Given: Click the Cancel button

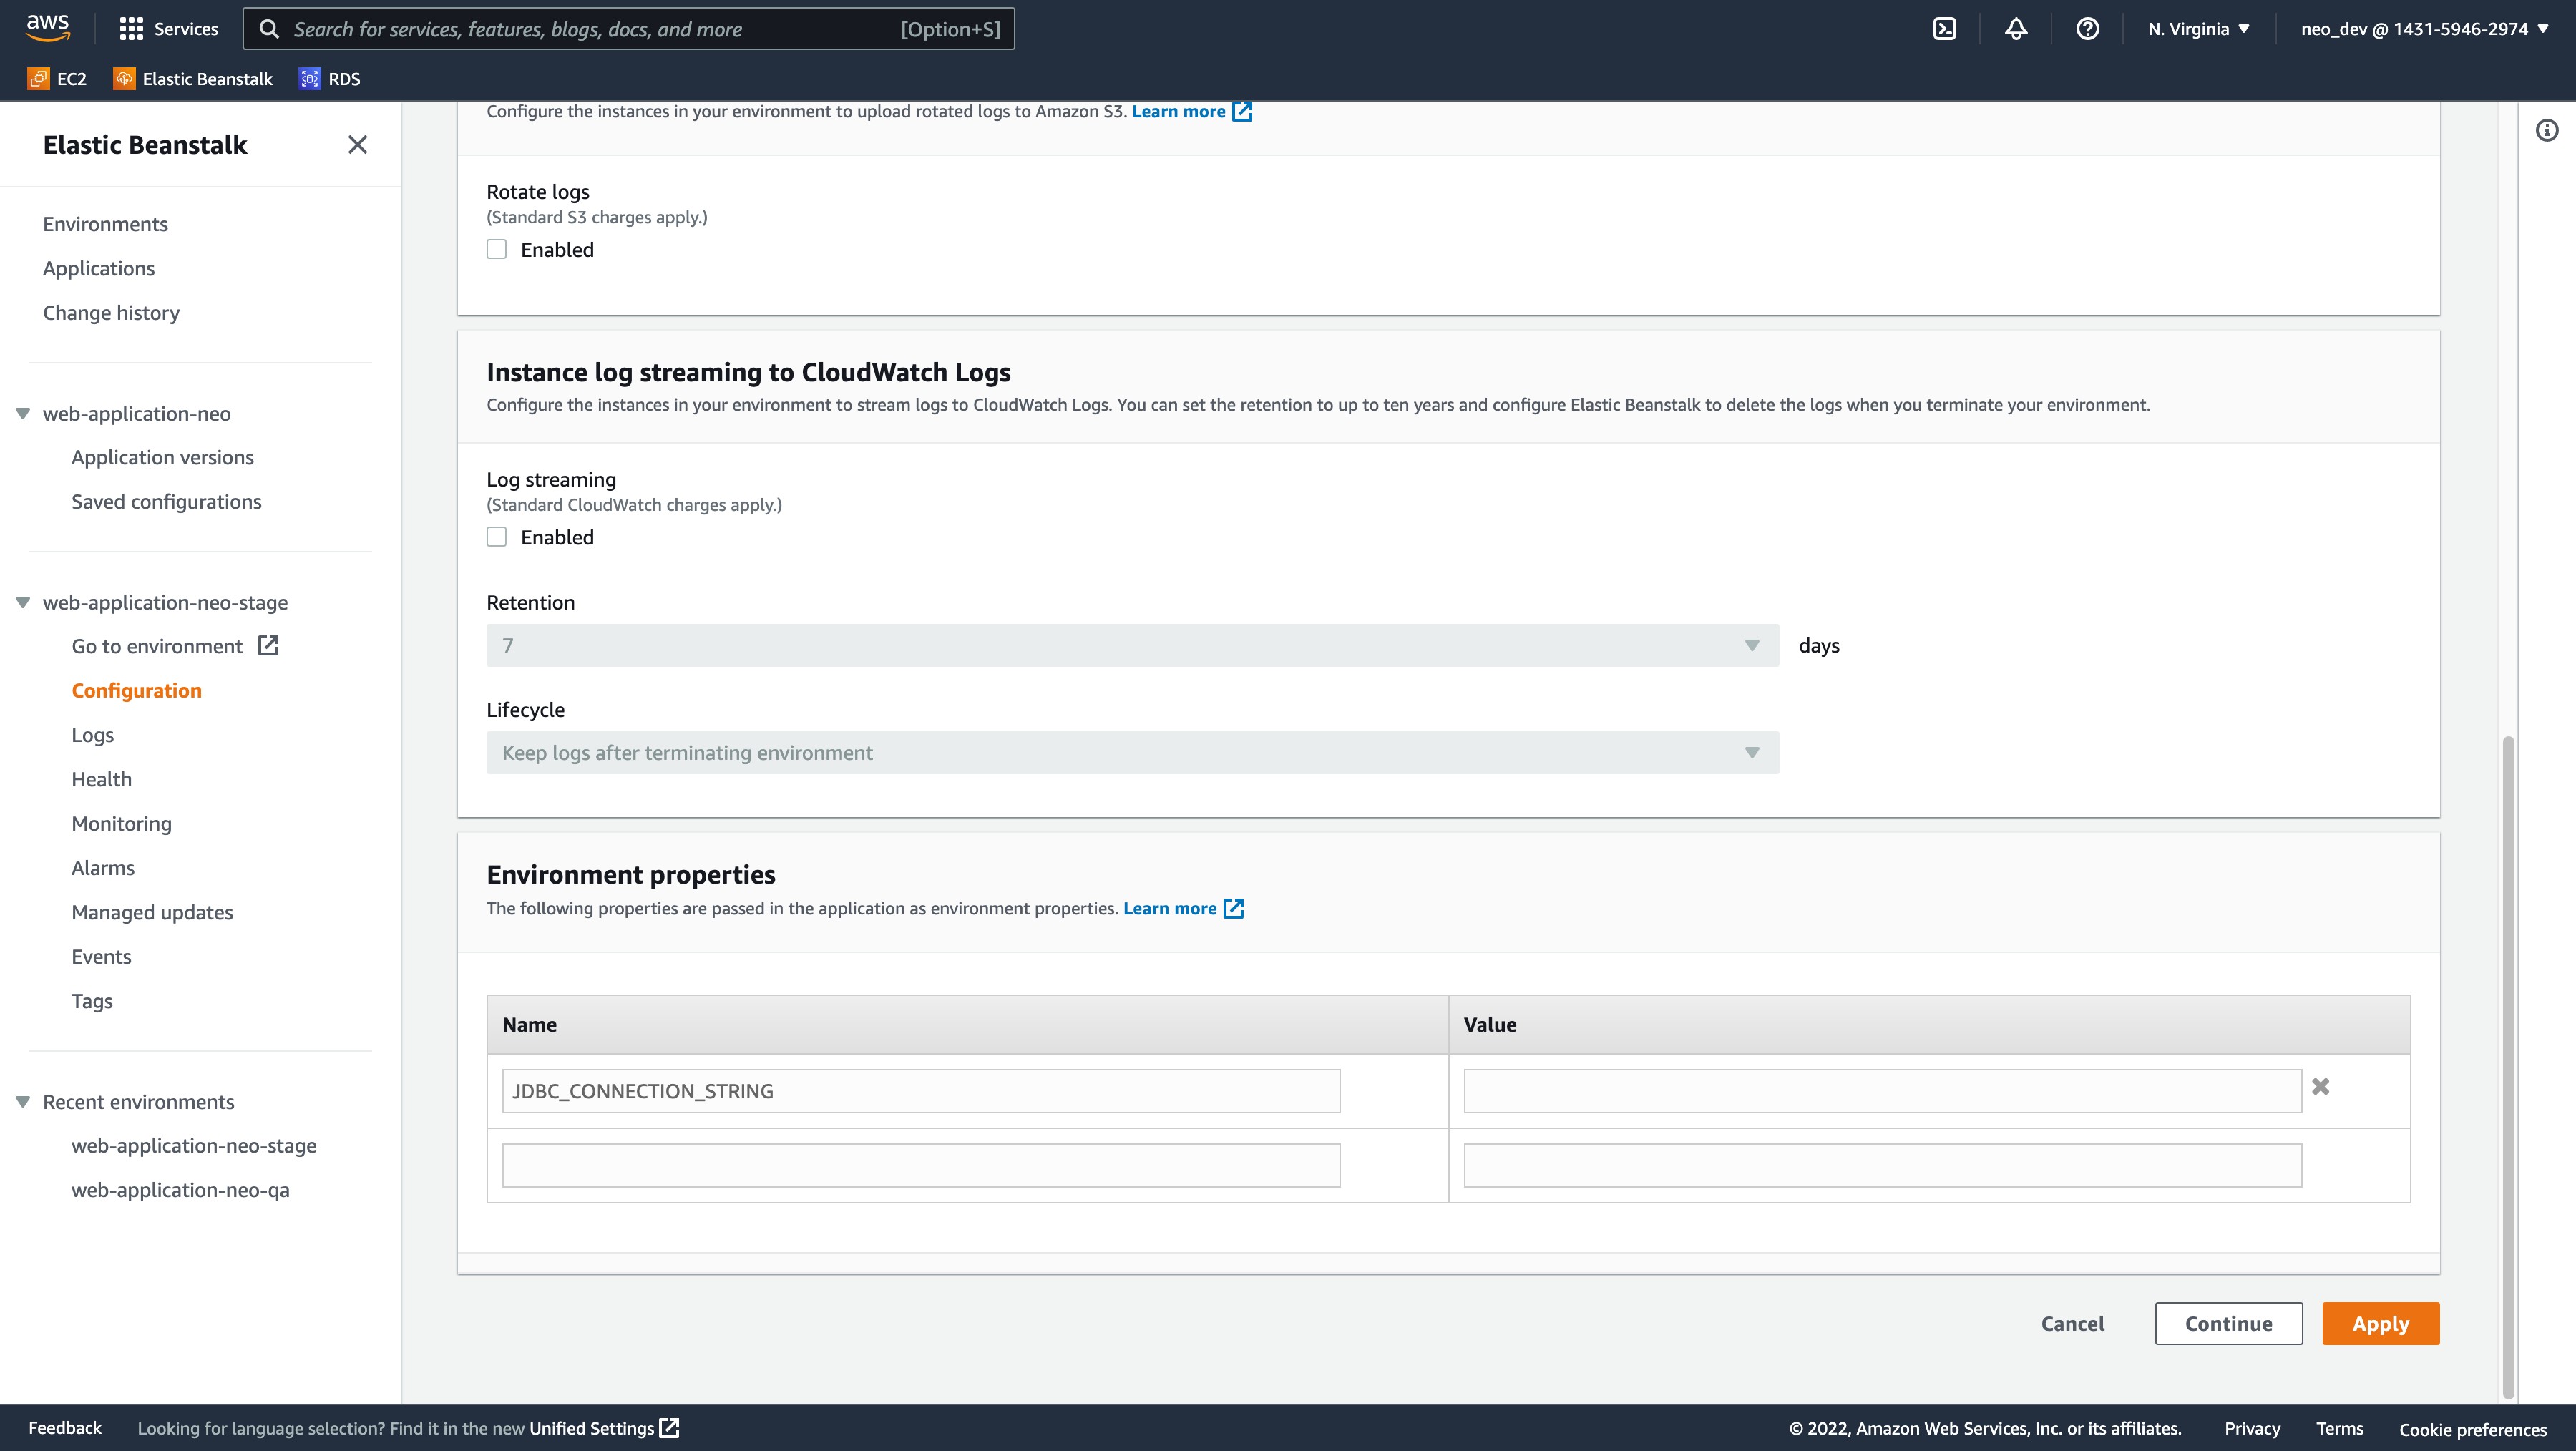Looking at the screenshot, I should 2072,1323.
